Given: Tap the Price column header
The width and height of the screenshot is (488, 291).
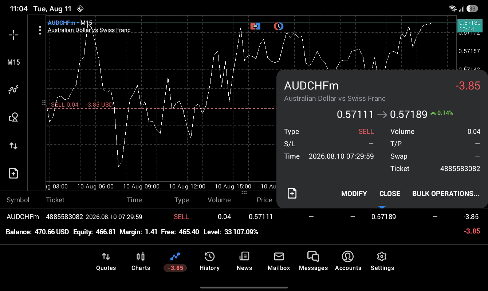Looking at the screenshot, I should pos(264,200).
